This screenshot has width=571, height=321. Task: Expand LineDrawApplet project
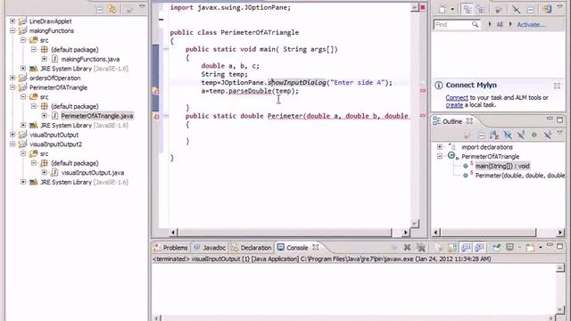[x=12, y=21]
